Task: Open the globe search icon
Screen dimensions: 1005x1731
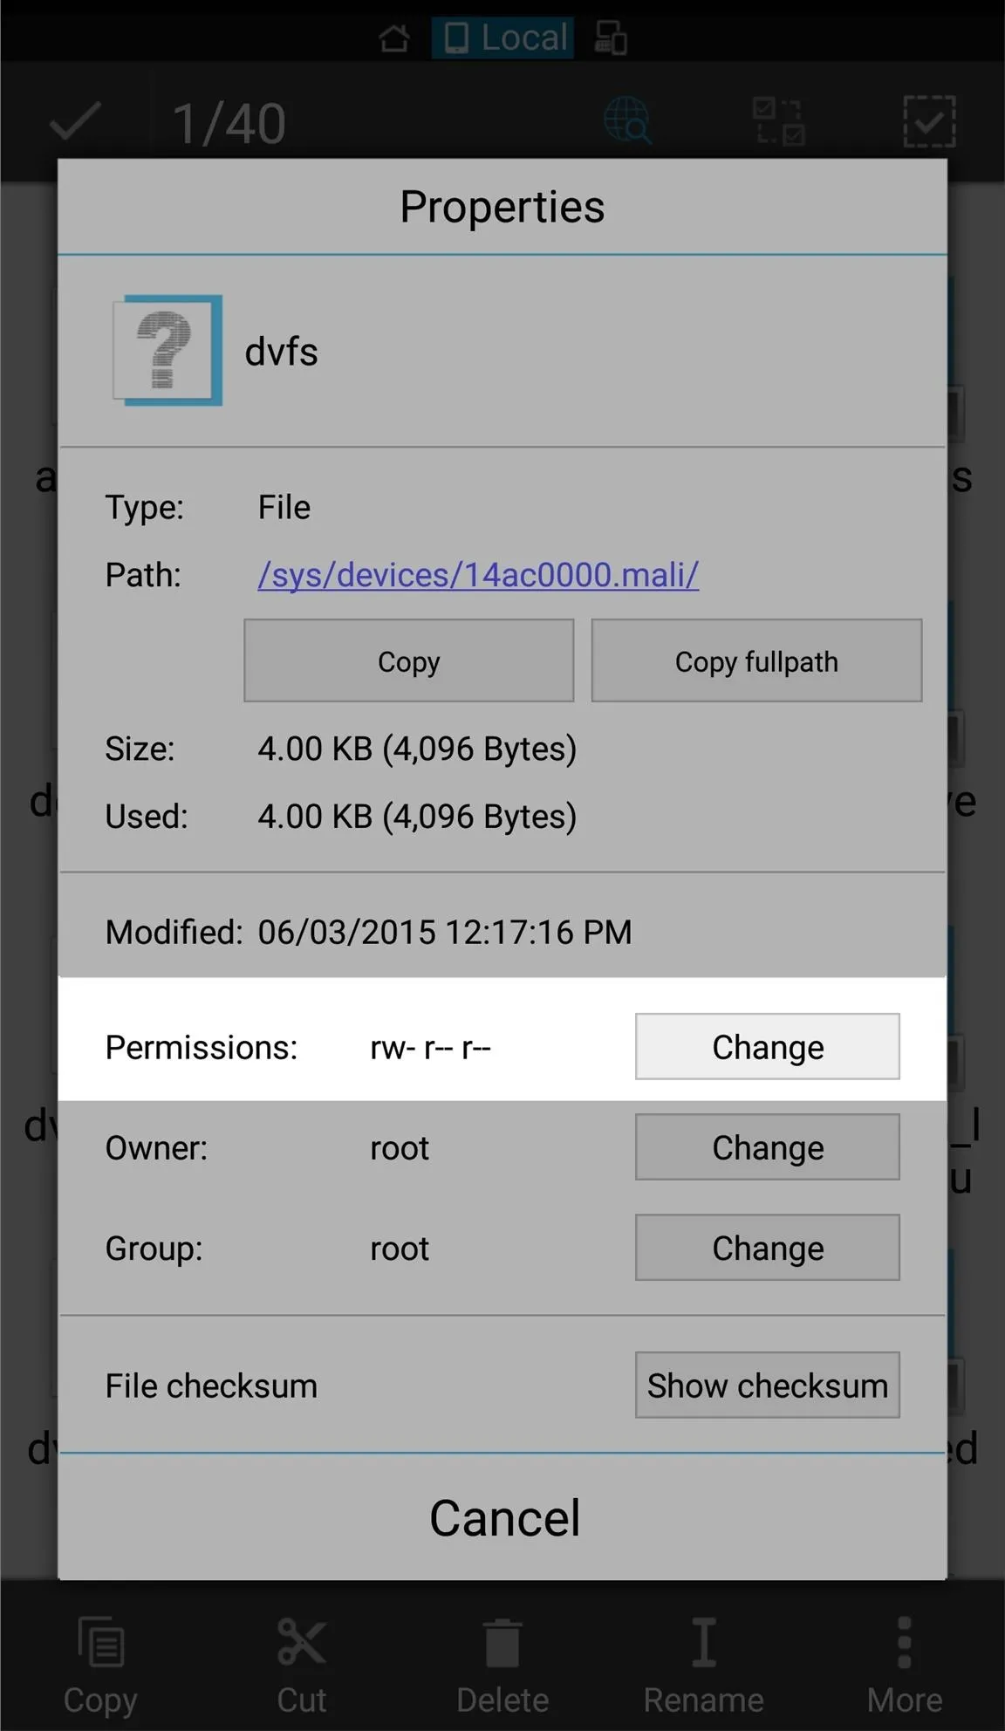Action: pyautogui.click(x=627, y=120)
